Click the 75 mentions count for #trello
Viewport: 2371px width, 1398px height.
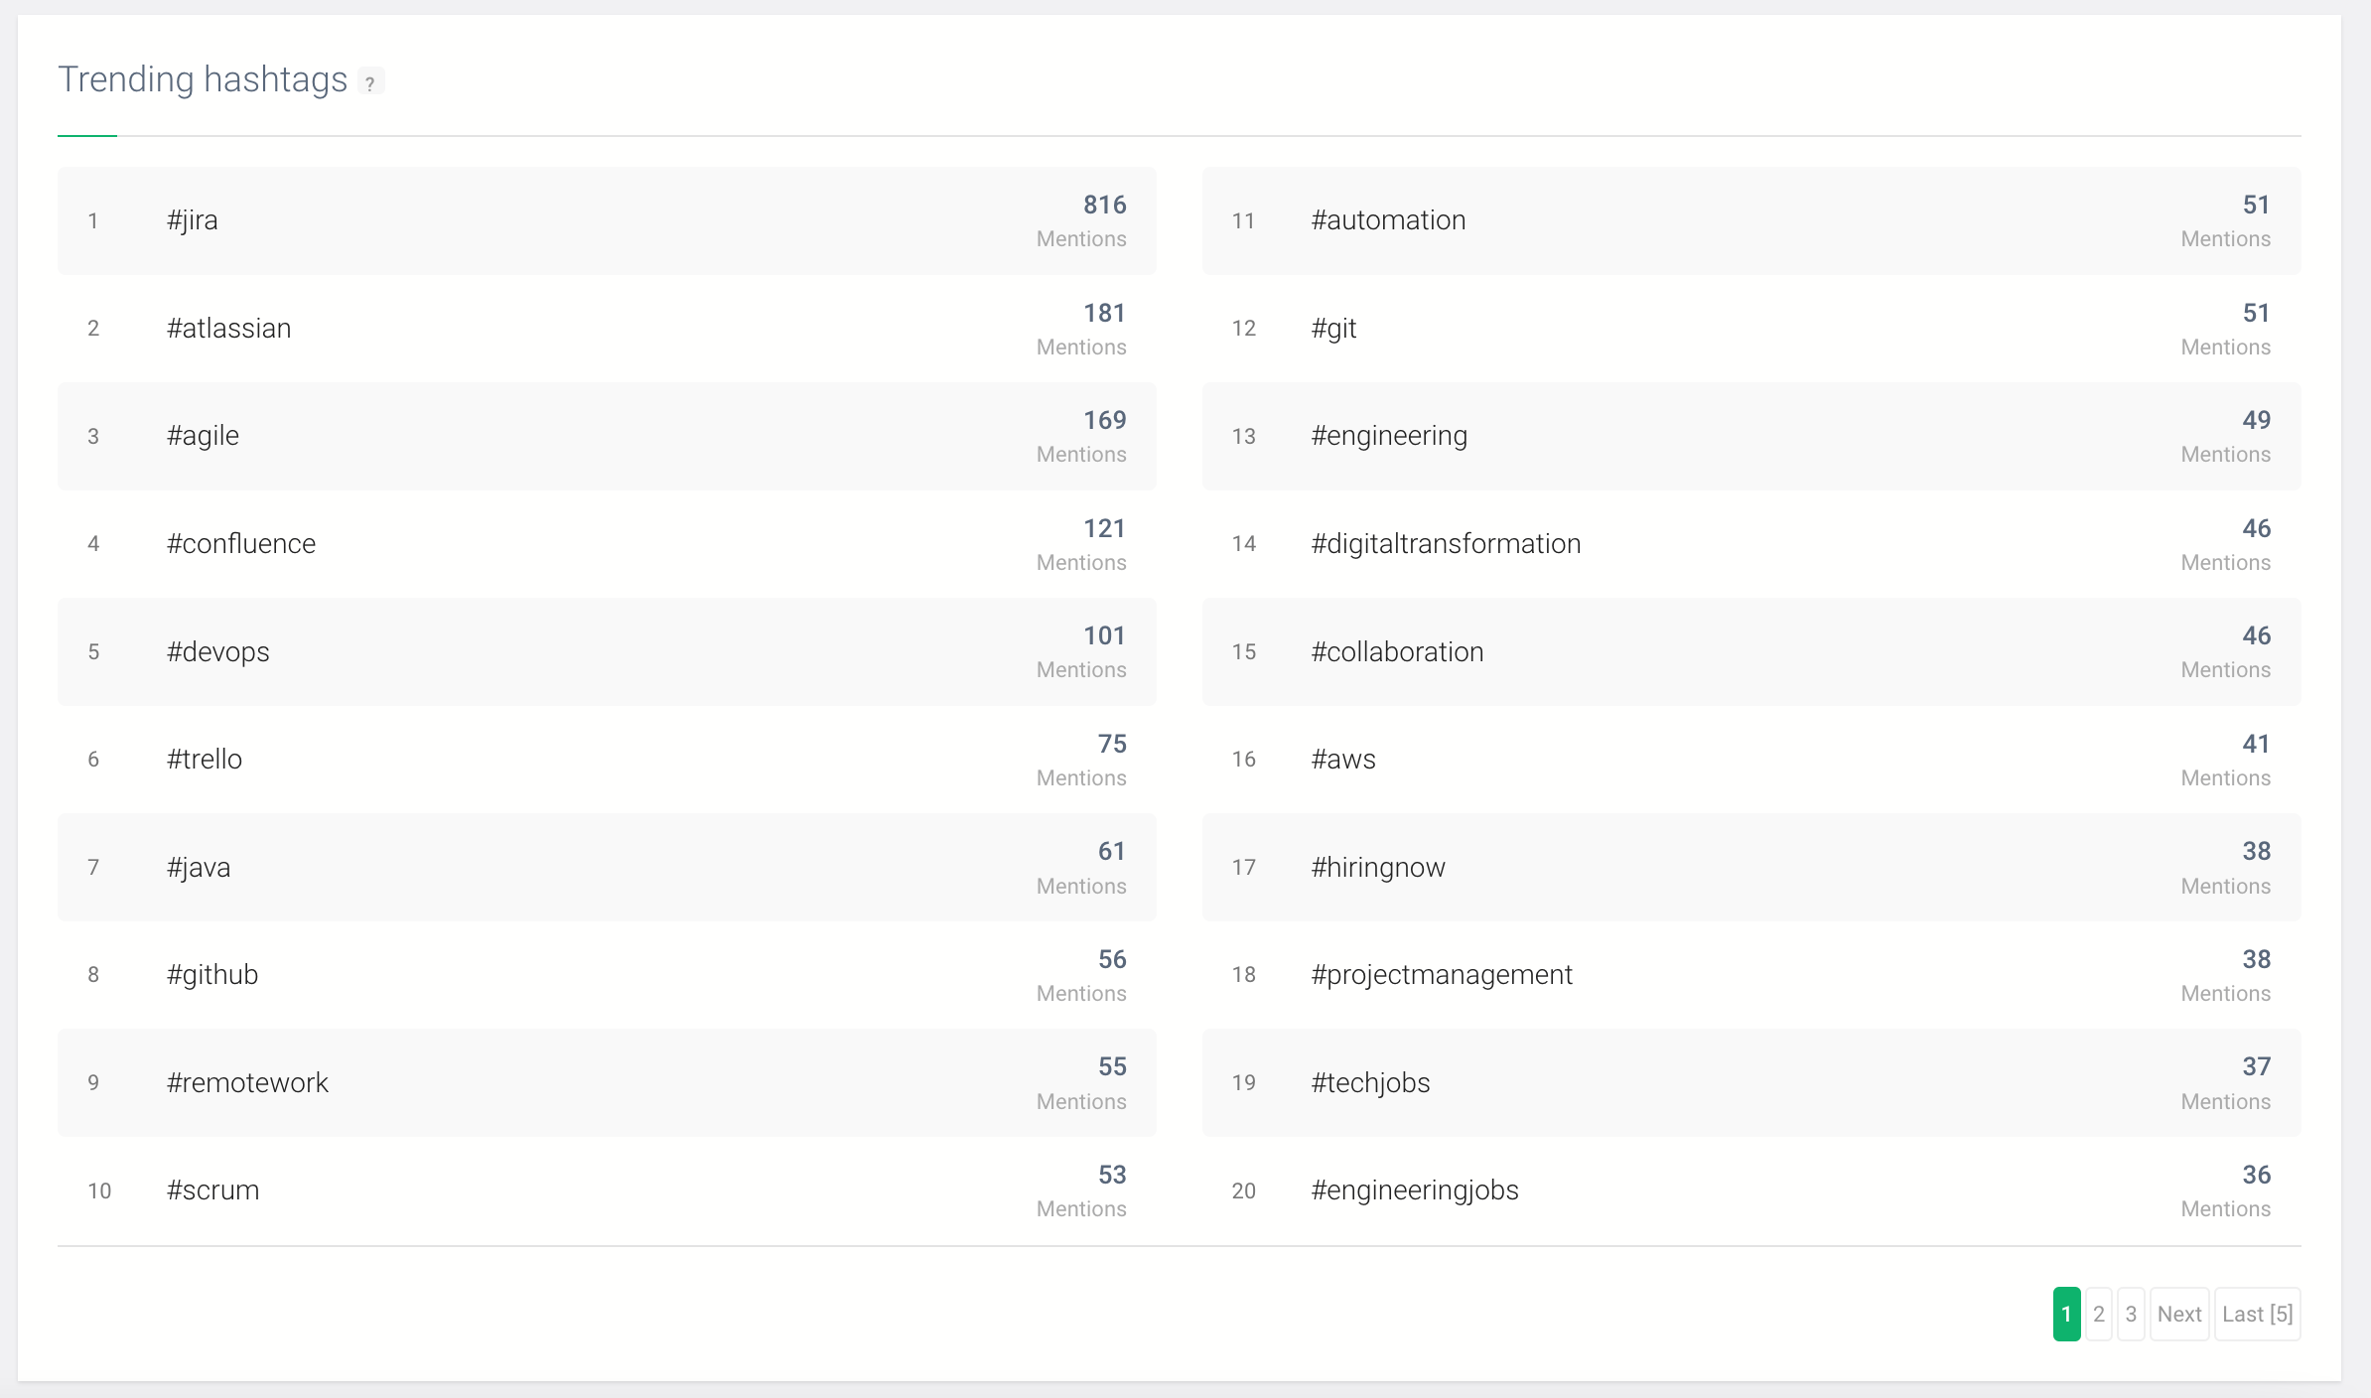[1112, 744]
